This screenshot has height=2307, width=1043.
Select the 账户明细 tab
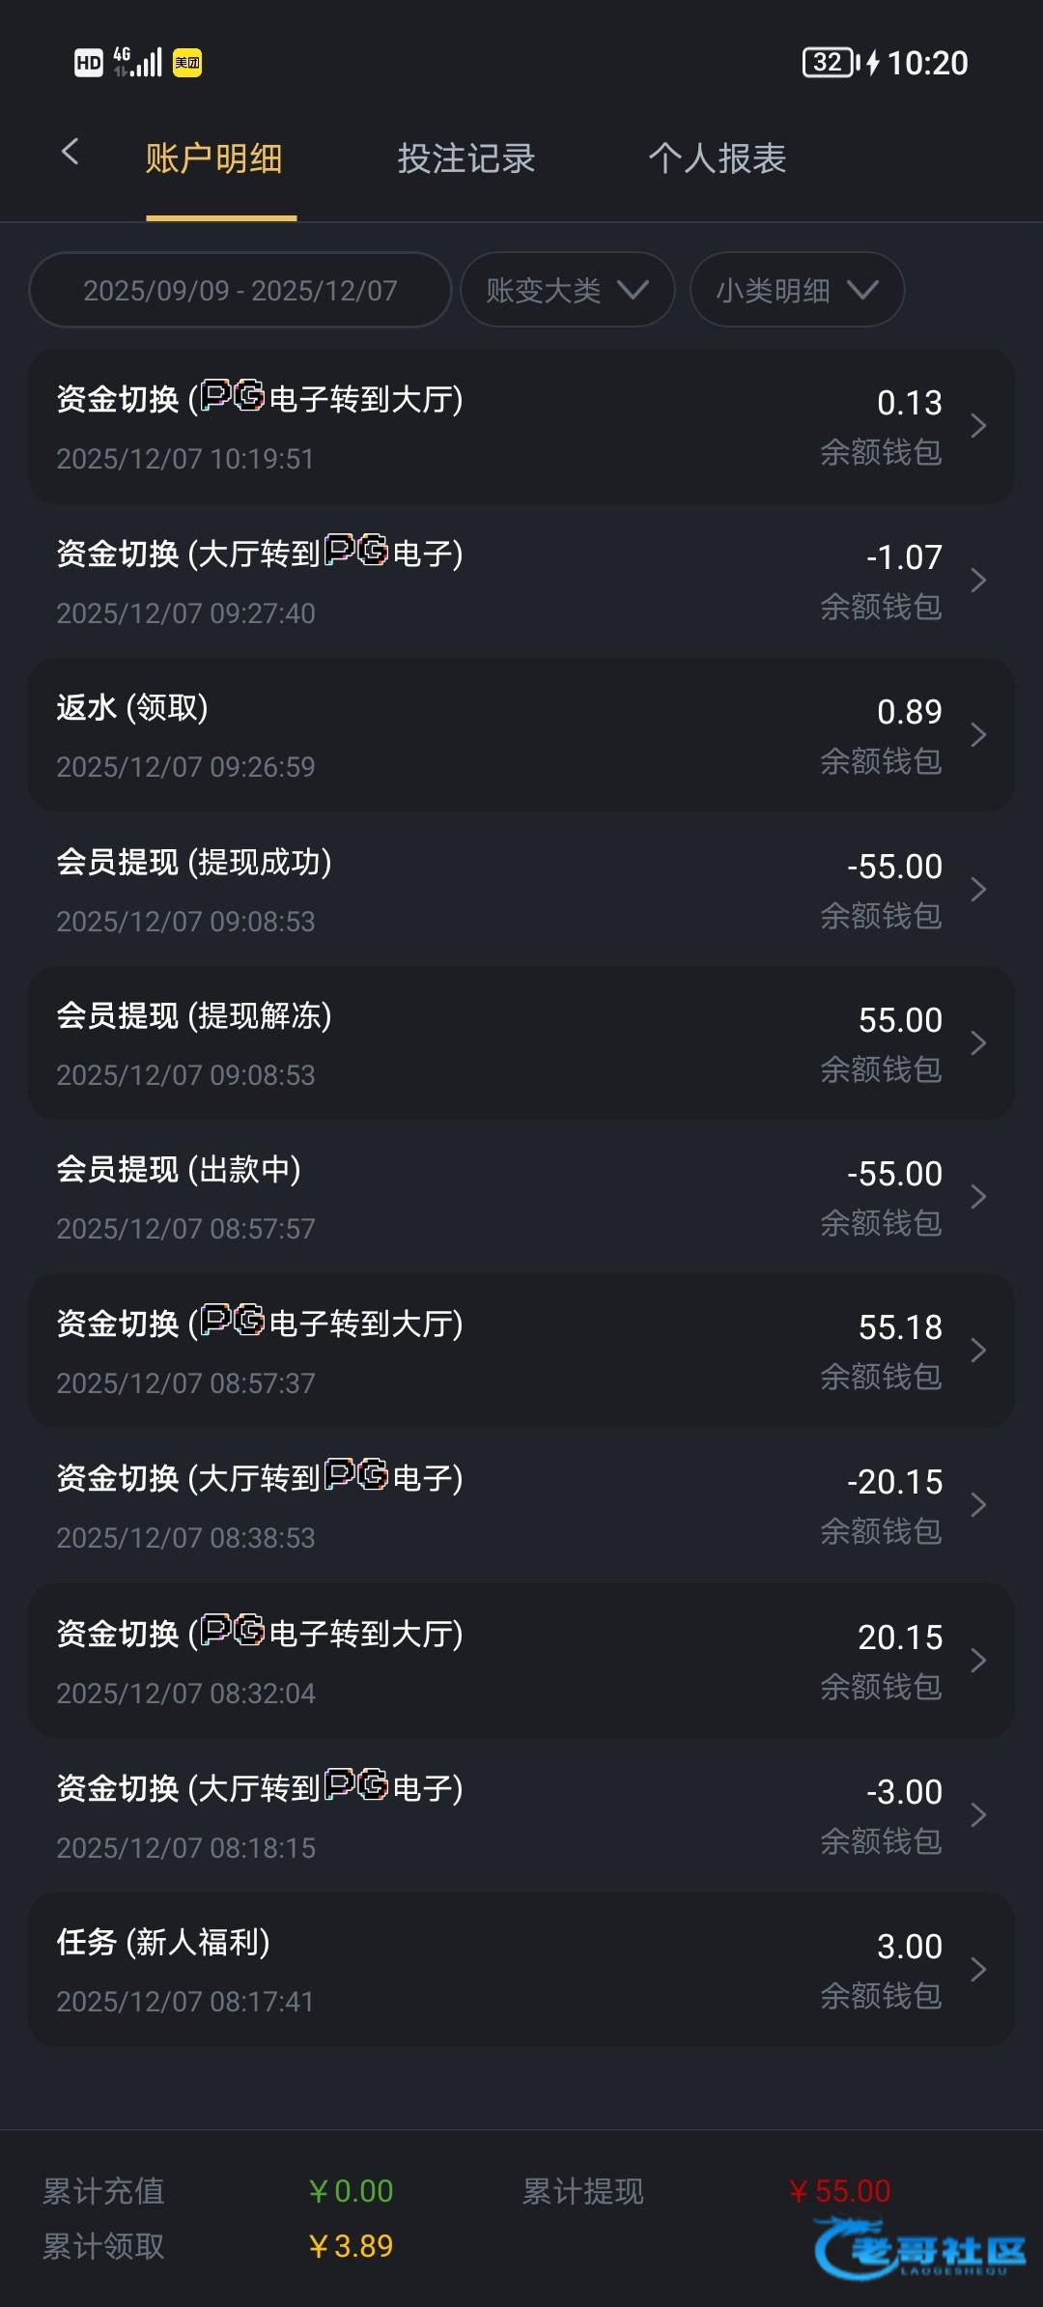click(x=213, y=158)
